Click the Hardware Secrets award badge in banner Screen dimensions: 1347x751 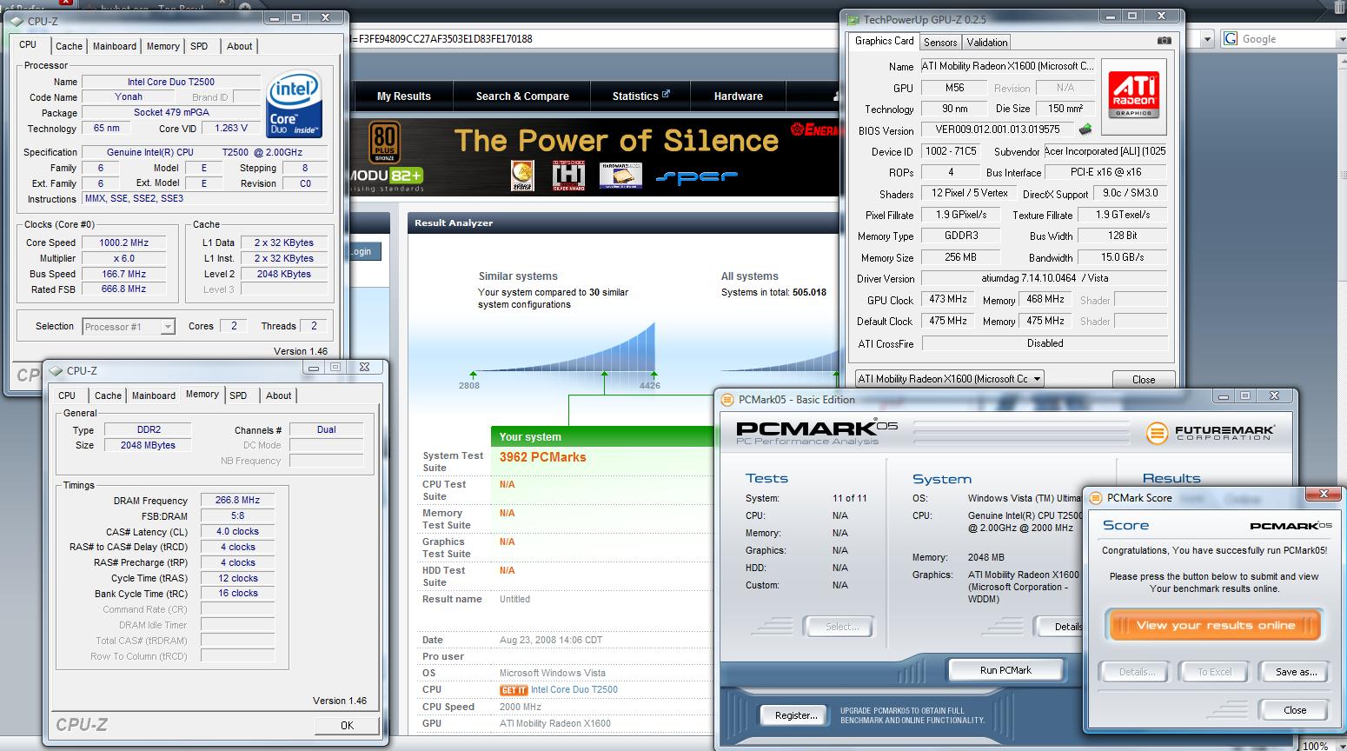click(x=620, y=176)
